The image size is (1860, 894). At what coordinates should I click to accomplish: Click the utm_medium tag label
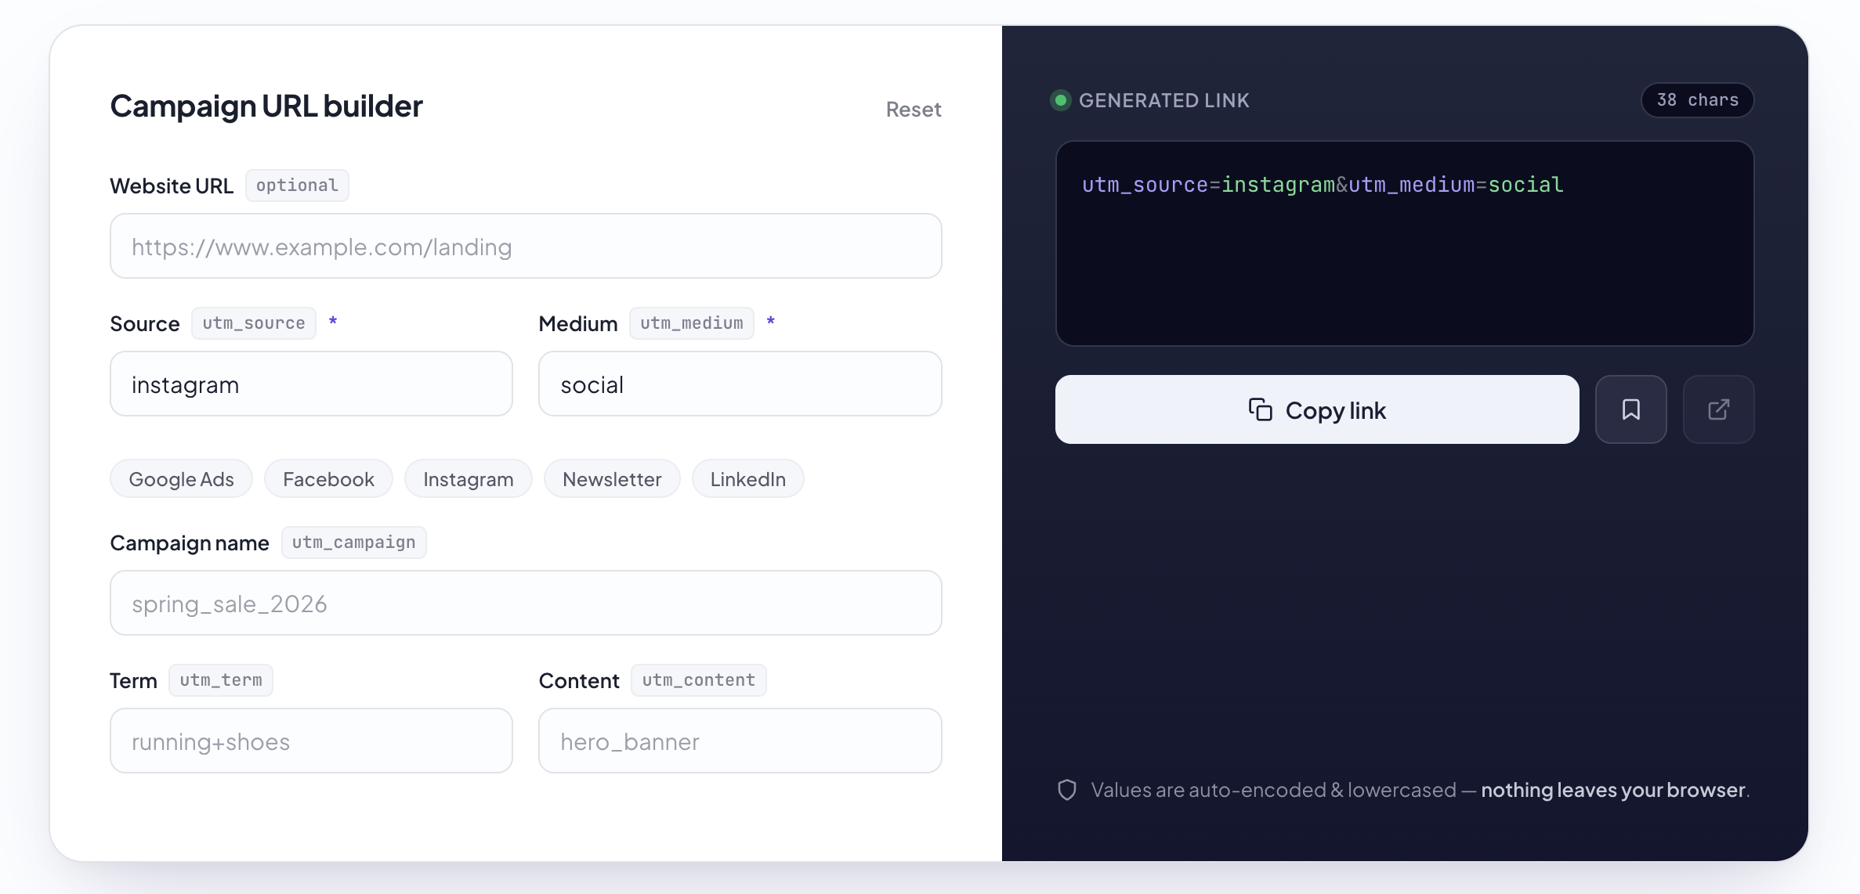pyautogui.click(x=692, y=323)
